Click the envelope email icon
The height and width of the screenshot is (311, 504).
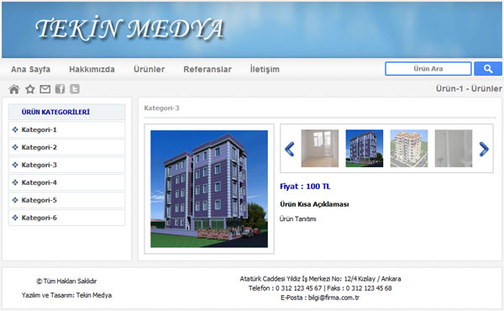[45, 89]
